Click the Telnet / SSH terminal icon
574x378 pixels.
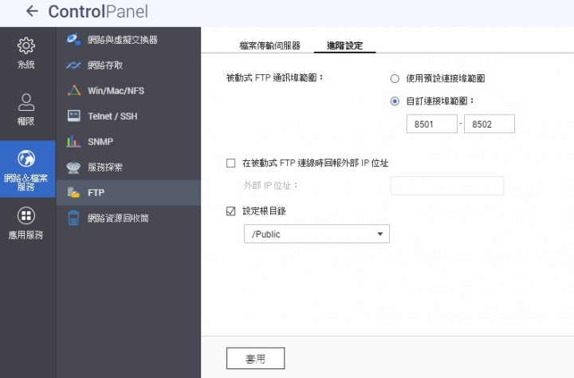(x=74, y=116)
